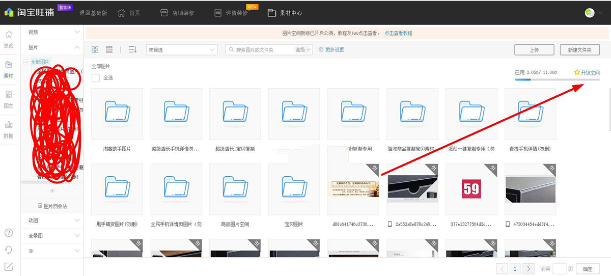
Task: Open customer service headset icon
Action: [x=9, y=250]
